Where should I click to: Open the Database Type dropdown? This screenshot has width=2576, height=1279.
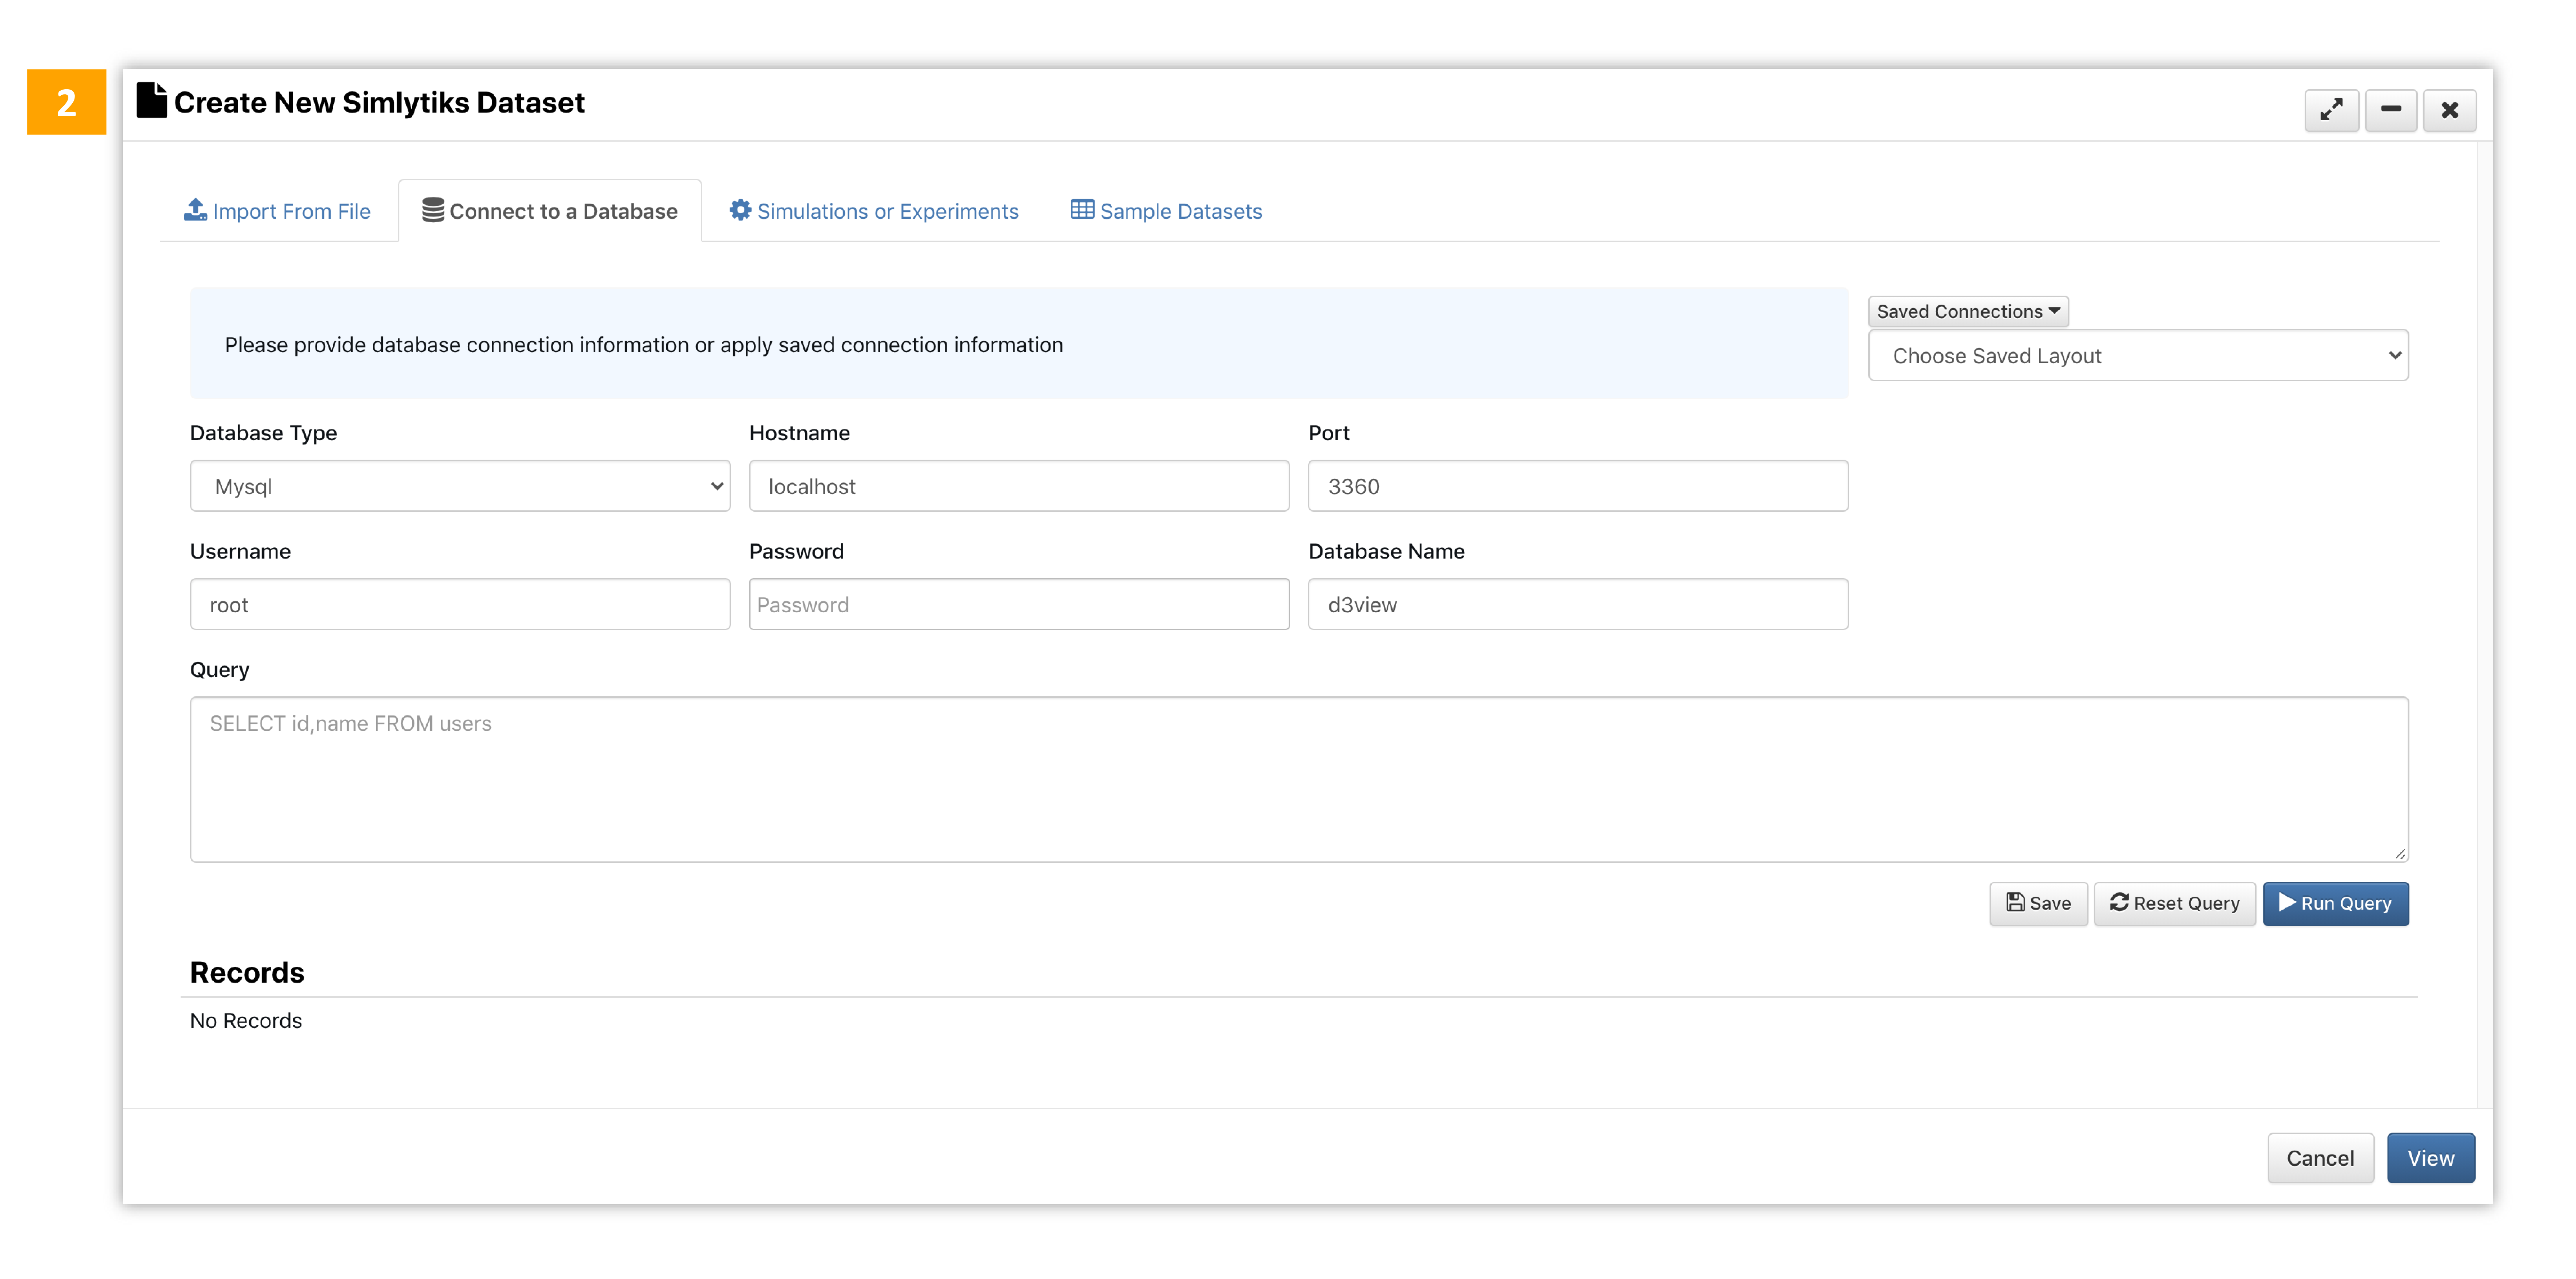click(x=460, y=486)
